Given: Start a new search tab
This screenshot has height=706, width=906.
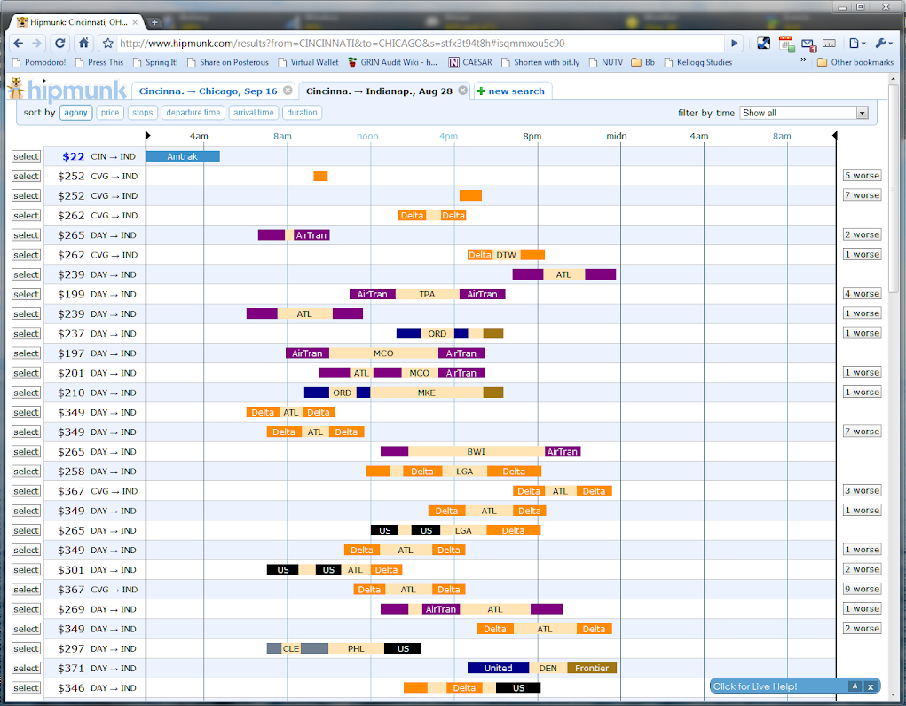Looking at the screenshot, I should click(512, 91).
